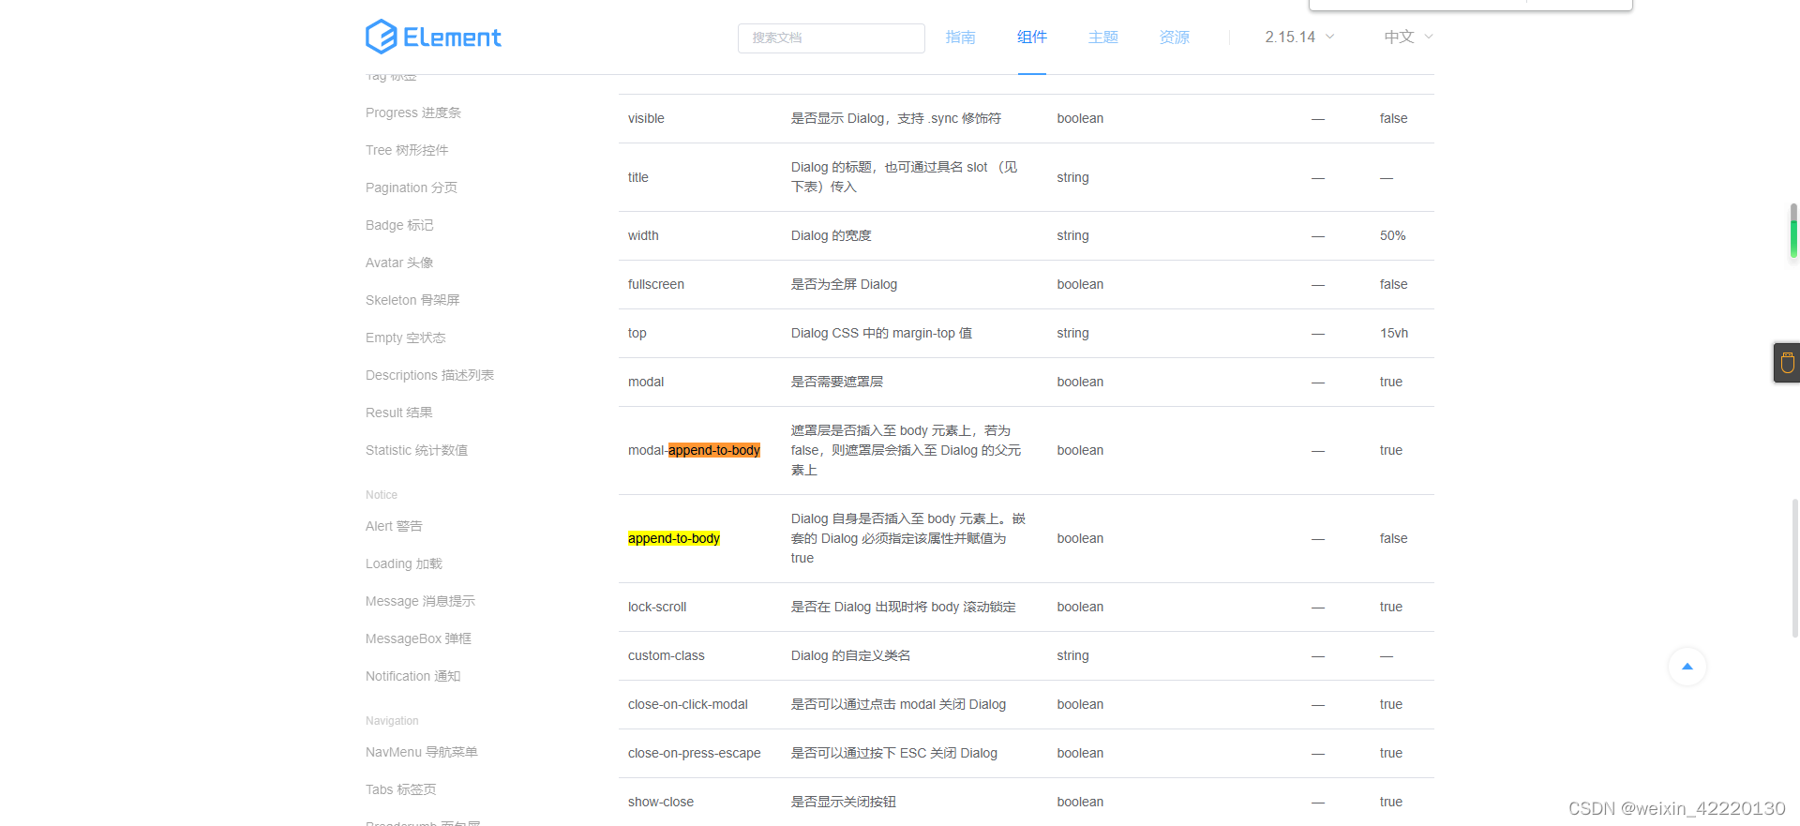Open the 组件 component nav tab

click(x=1031, y=38)
